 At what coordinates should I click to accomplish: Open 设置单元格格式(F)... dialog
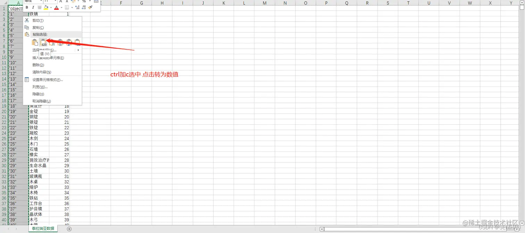[52, 80]
